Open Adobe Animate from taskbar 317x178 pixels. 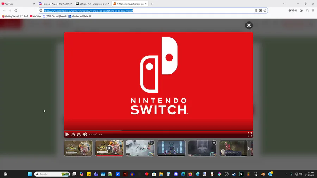coord(125,174)
